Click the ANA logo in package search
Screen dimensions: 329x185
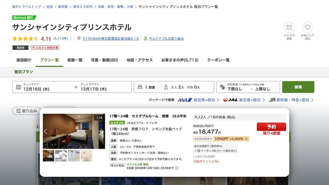[x=185, y=100]
